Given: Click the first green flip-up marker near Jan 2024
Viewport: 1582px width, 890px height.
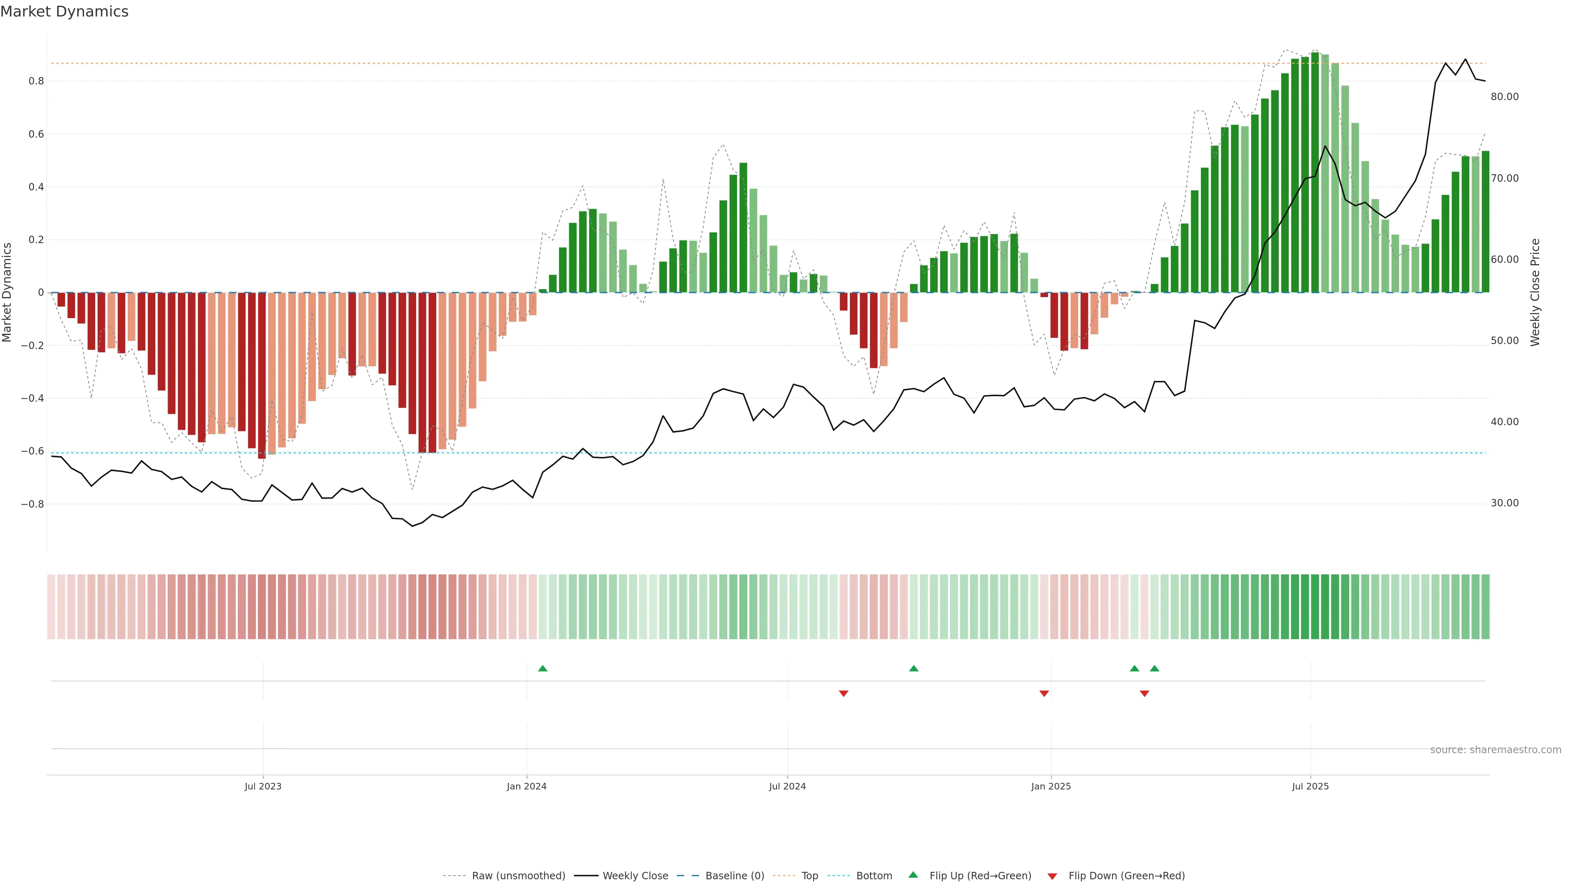Looking at the screenshot, I should point(542,668).
